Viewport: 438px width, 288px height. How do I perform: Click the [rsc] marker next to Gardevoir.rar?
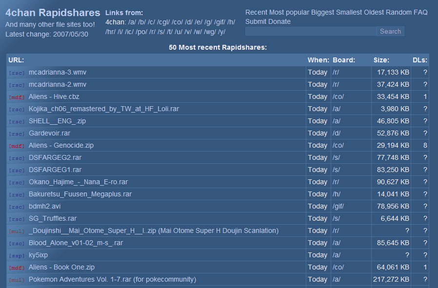(16, 134)
